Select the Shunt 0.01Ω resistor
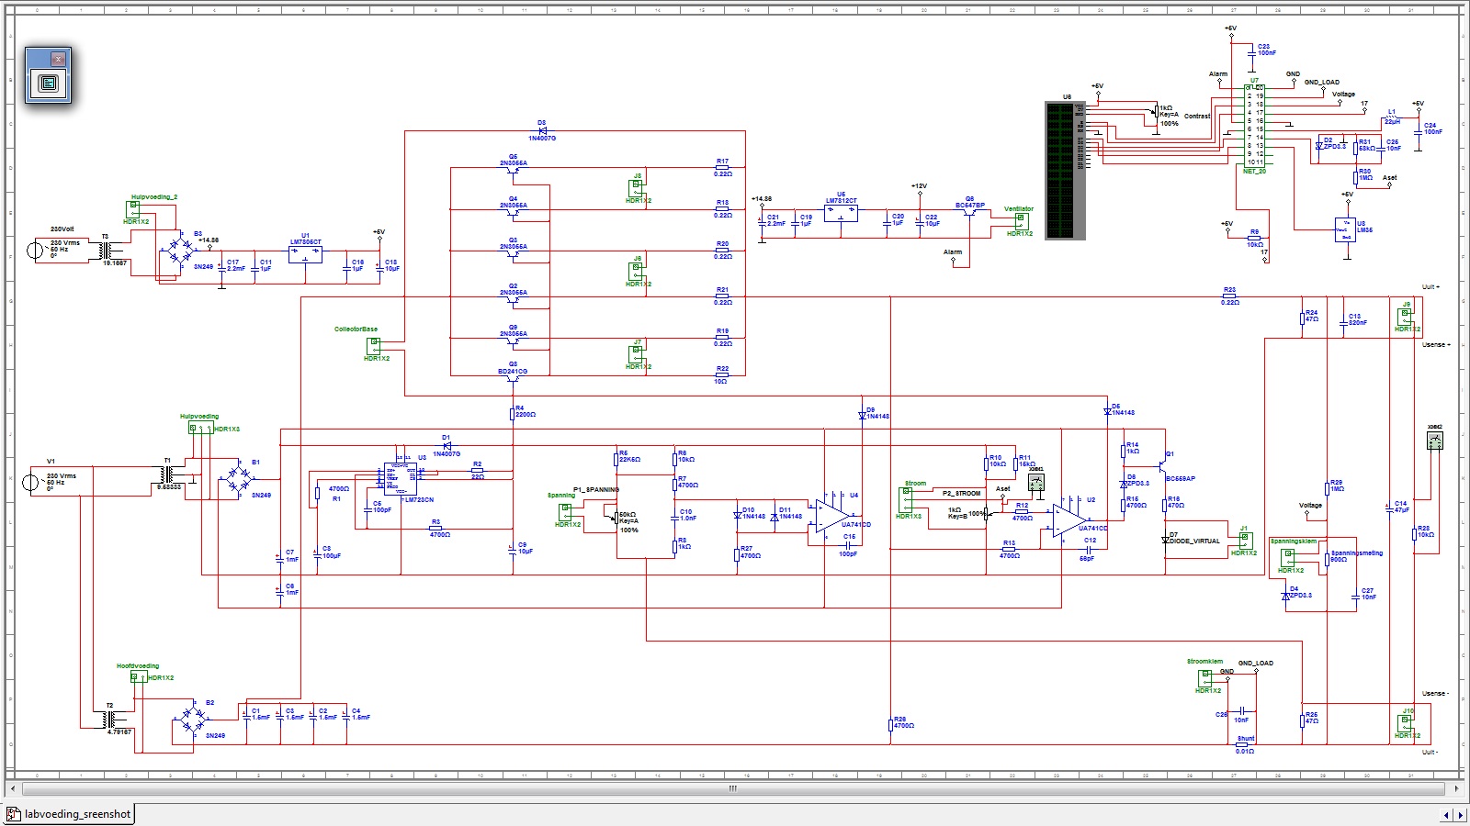 (x=1242, y=744)
